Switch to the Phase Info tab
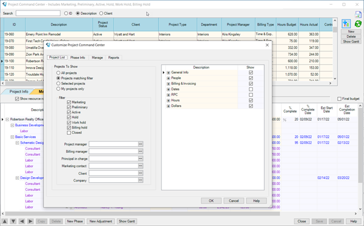This screenshot has height=226, width=364. (77, 58)
